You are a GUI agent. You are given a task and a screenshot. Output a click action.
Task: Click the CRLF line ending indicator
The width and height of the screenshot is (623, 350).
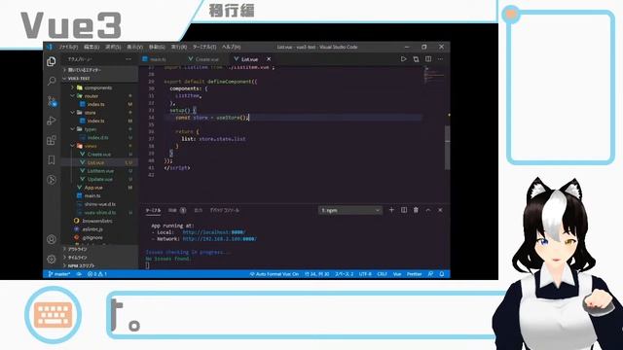coord(382,274)
